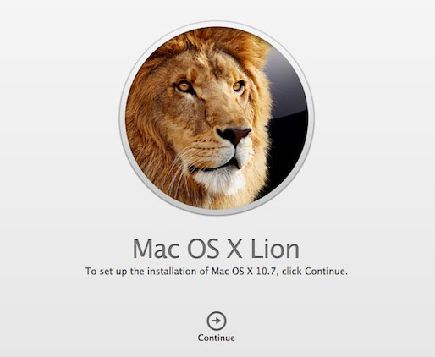This screenshot has height=357, width=435.
Task: Click the lion's eye on the left side
Action: pos(184,86)
